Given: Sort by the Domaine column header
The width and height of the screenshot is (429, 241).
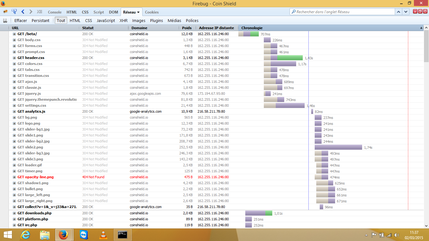Looking at the screenshot, I should tap(153, 28).
